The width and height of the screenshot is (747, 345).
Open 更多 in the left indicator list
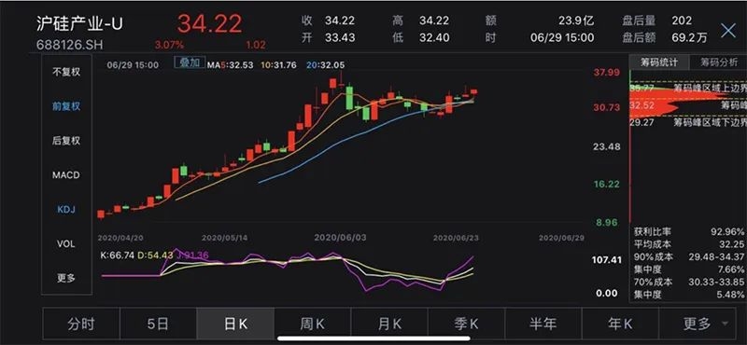[x=66, y=278]
